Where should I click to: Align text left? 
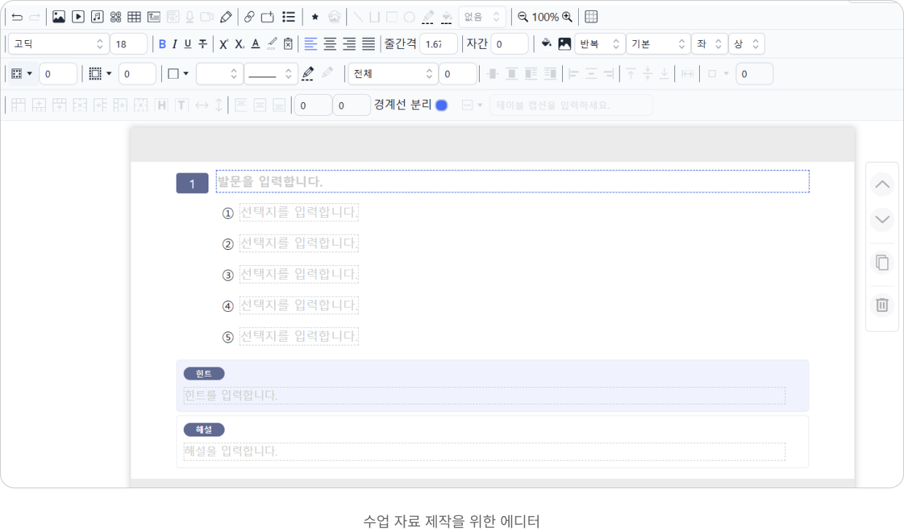[x=311, y=44]
